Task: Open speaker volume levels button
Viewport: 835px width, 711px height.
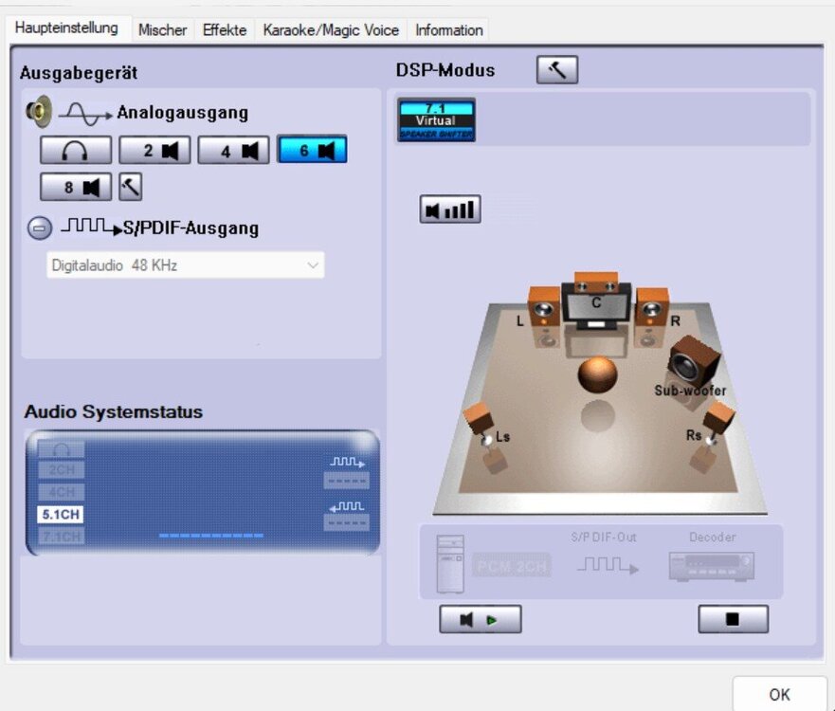Action: pos(450,210)
